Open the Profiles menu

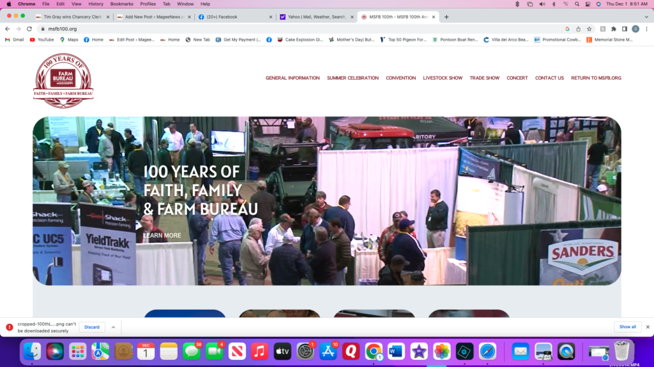[148, 4]
